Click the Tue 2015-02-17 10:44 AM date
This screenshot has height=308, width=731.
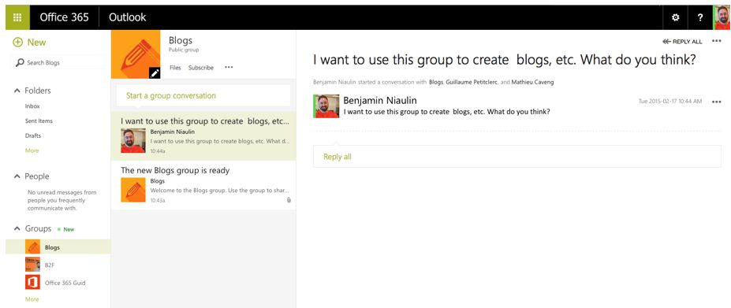tap(670, 101)
